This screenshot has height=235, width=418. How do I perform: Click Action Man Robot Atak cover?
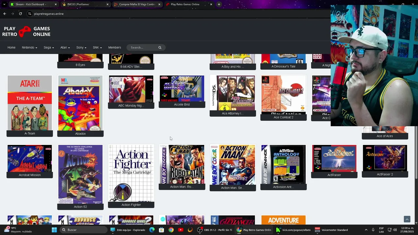coord(182,164)
